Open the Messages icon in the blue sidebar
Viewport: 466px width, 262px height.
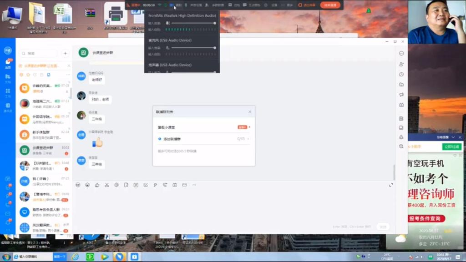(x=8, y=63)
